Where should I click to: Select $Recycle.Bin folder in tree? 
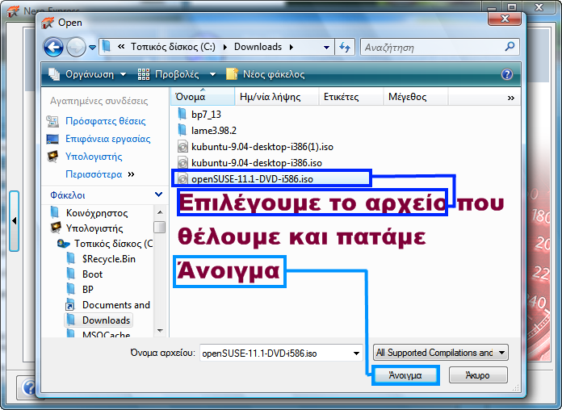pyautogui.click(x=108, y=259)
